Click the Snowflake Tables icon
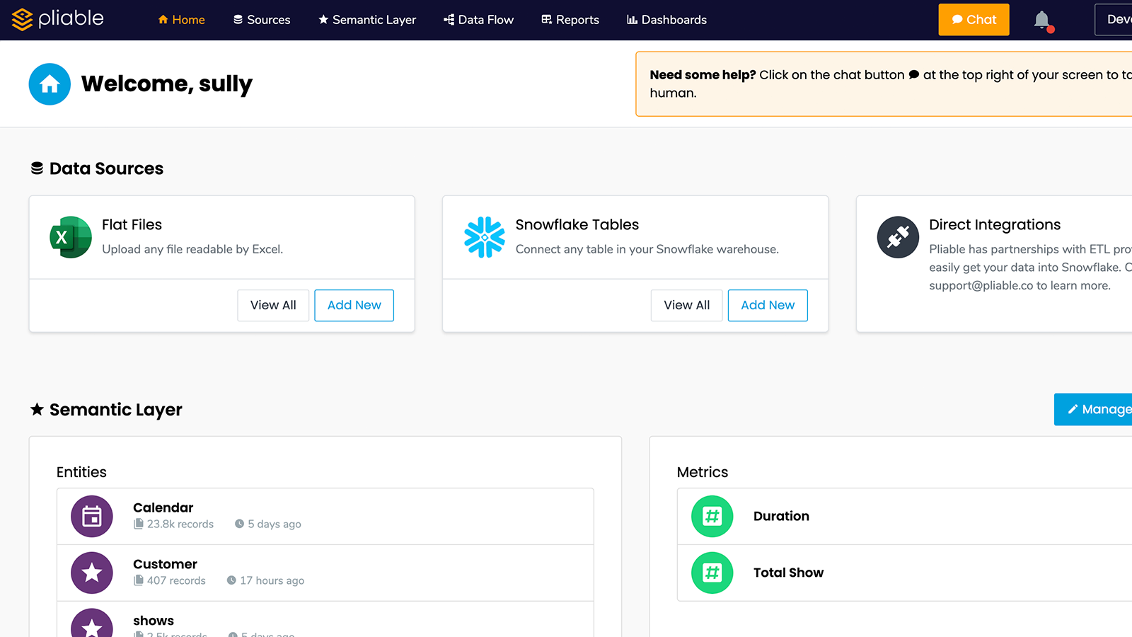The width and height of the screenshot is (1132, 637). [x=485, y=237]
